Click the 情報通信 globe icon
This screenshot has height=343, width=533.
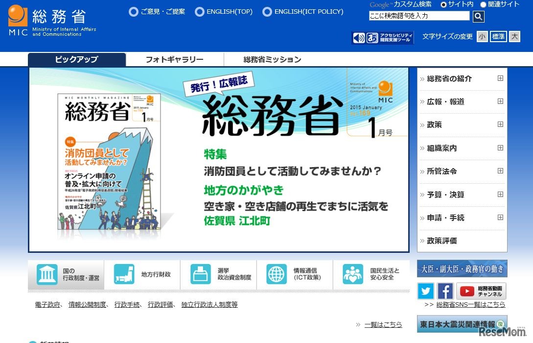(277, 274)
